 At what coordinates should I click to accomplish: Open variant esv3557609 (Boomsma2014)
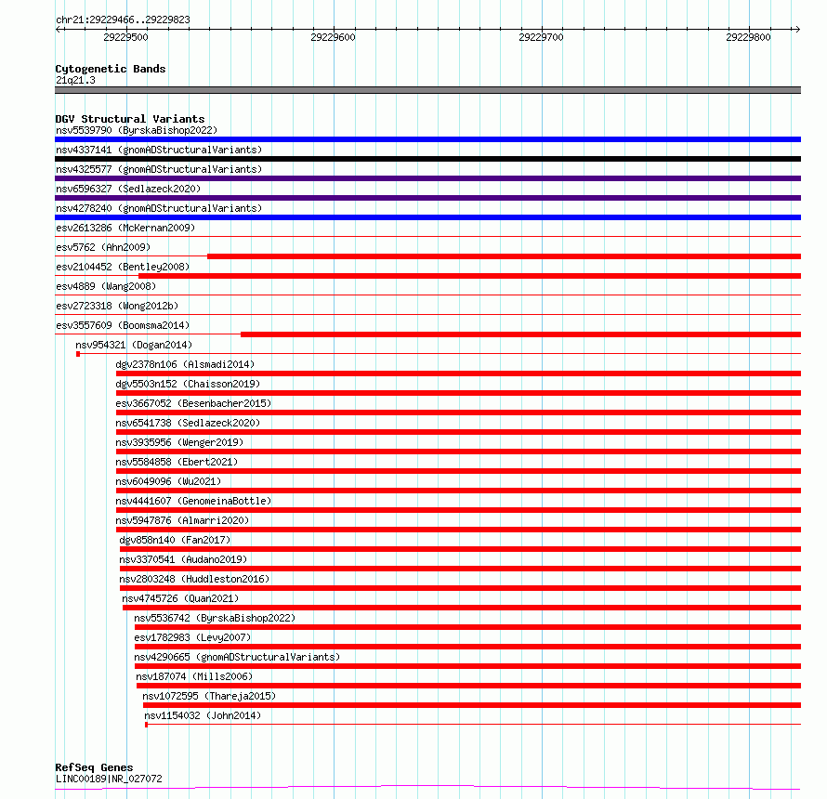click(x=123, y=325)
